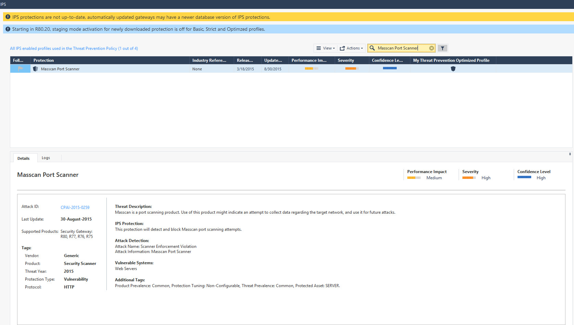Click the Follow Up column header
The height and width of the screenshot is (325, 574).
pos(20,60)
